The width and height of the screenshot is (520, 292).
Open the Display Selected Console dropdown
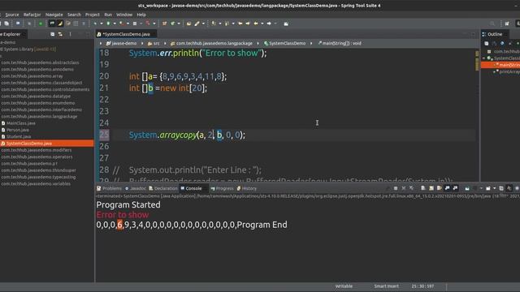(481, 188)
